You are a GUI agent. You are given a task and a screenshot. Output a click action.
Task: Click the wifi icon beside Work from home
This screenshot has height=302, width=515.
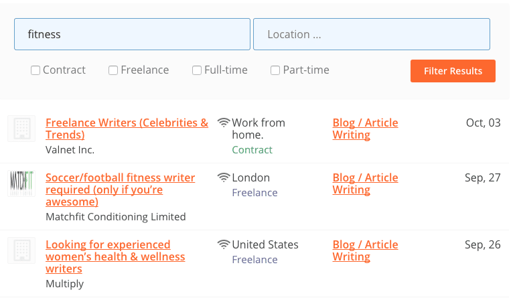tap(223, 123)
